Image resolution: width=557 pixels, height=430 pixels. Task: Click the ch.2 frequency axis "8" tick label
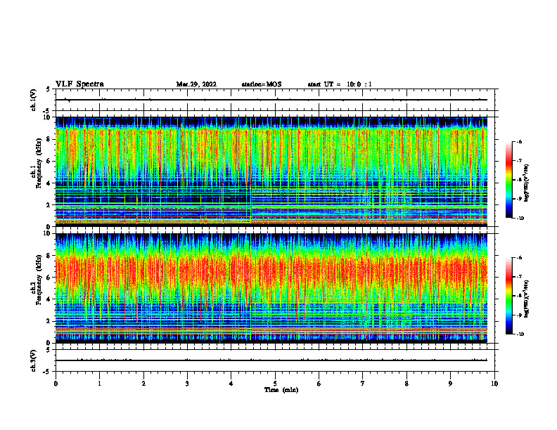[x=49, y=256]
